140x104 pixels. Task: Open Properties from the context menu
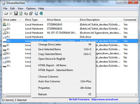tap(63, 88)
